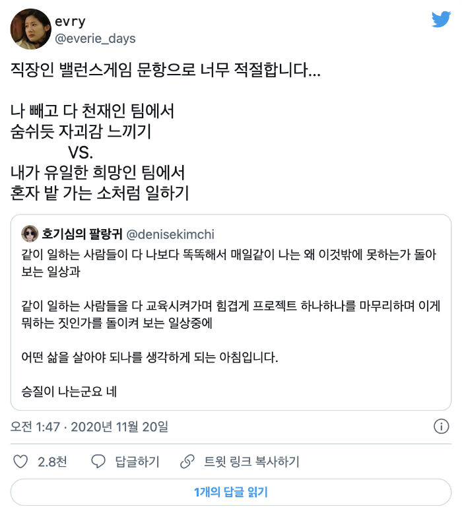This screenshot has width=462, height=517.
Task: Click the copy link chain icon
Action: [x=187, y=462]
